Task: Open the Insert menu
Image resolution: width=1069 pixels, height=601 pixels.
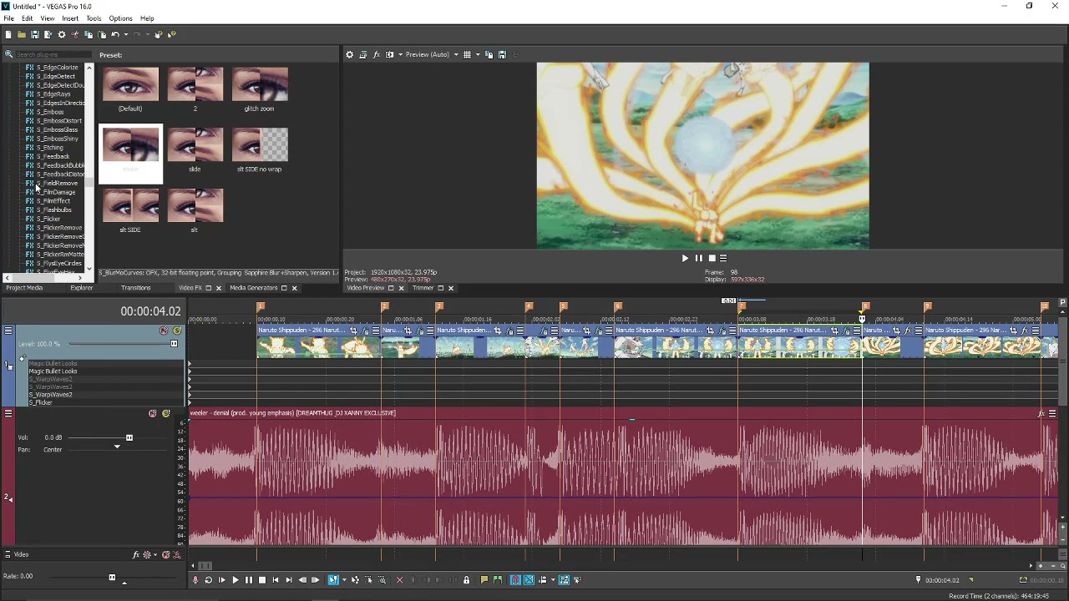Action: click(x=70, y=18)
